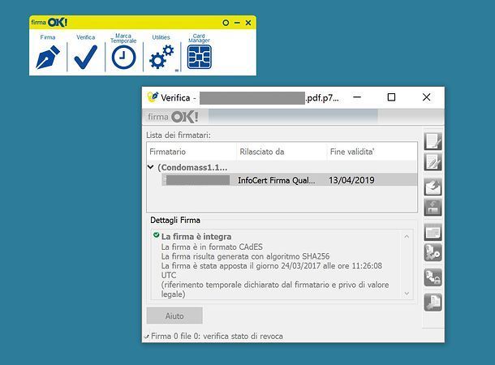Click the countersign document sidebar icon
This screenshot has height=365, width=495.
click(433, 162)
